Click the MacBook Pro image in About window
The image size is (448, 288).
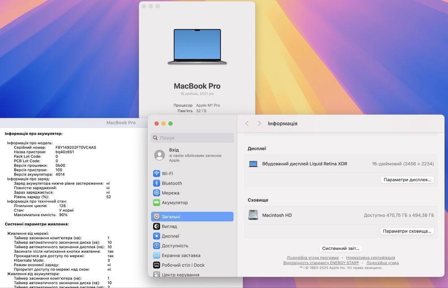[x=197, y=47]
